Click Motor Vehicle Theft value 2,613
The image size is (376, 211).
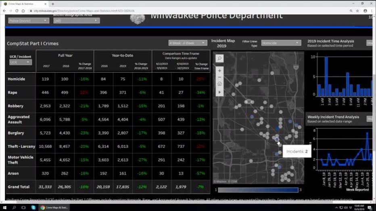coord(123,160)
